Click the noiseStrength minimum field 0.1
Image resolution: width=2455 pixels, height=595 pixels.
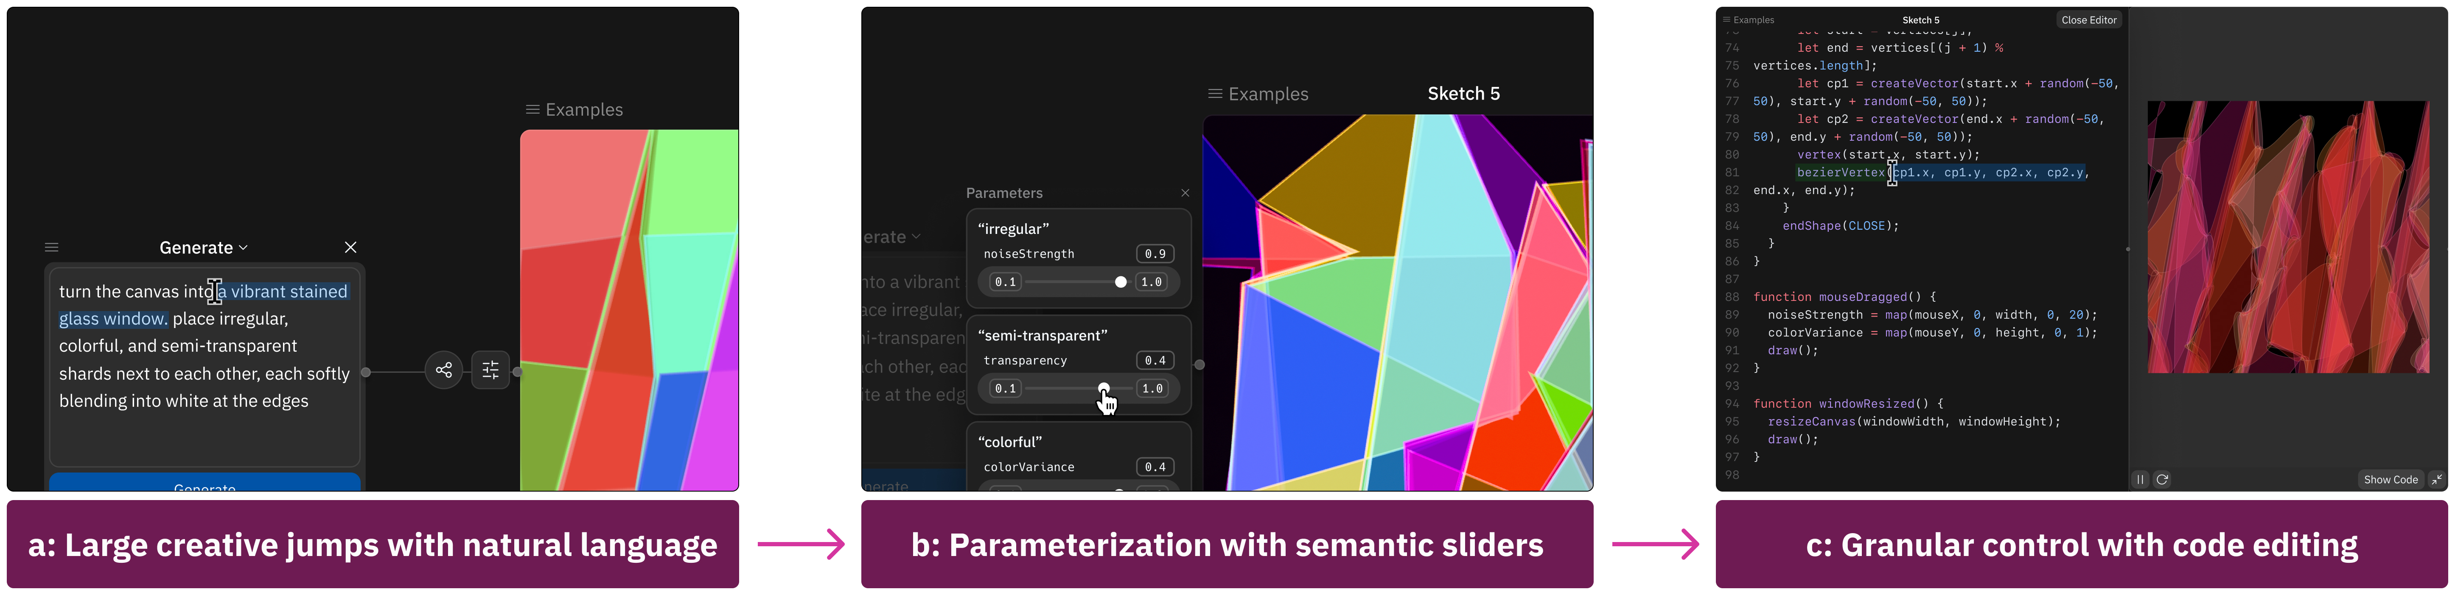pos(1006,282)
